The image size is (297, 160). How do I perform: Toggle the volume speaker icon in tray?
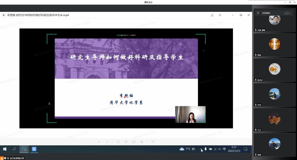point(220,149)
